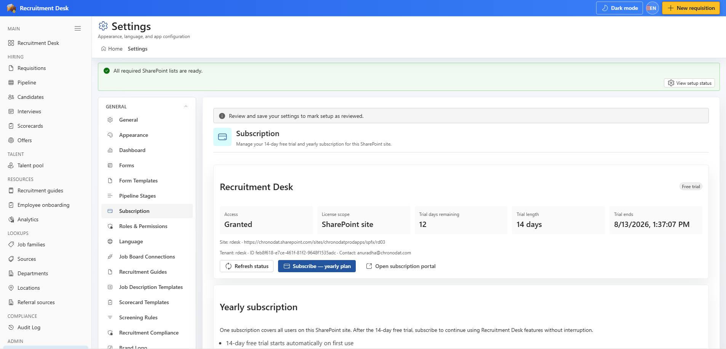Click the info icon in the review notice
Viewport: 726px width, 349px height.
(x=222, y=116)
